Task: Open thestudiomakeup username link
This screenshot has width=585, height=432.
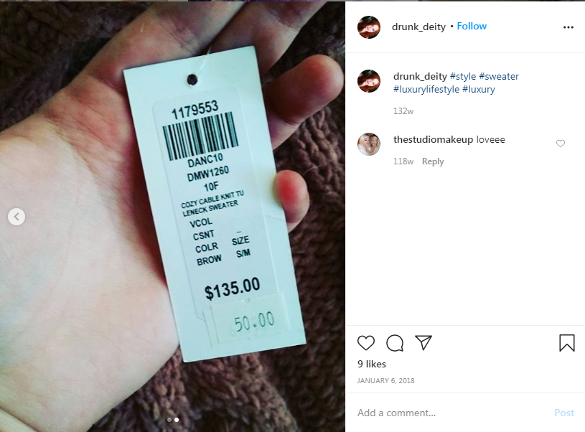Action: [x=433, y=139]
